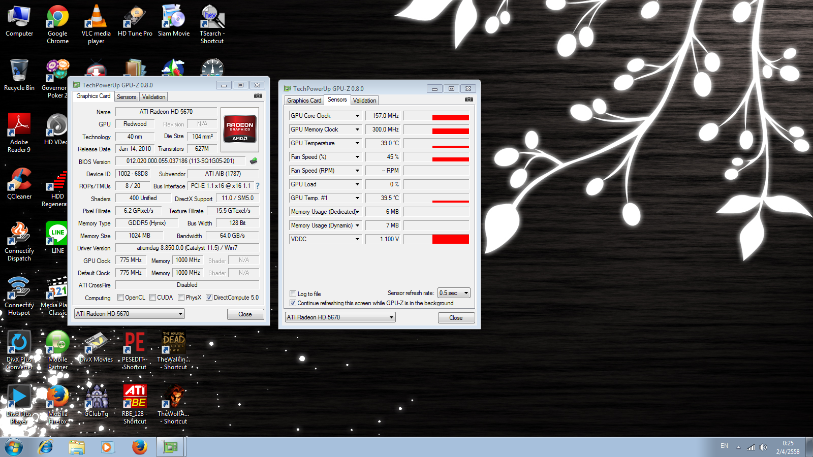The image size is (813, 457).
Task: Open Windows Explorer from the taskbar
Action: click(76, 447)
